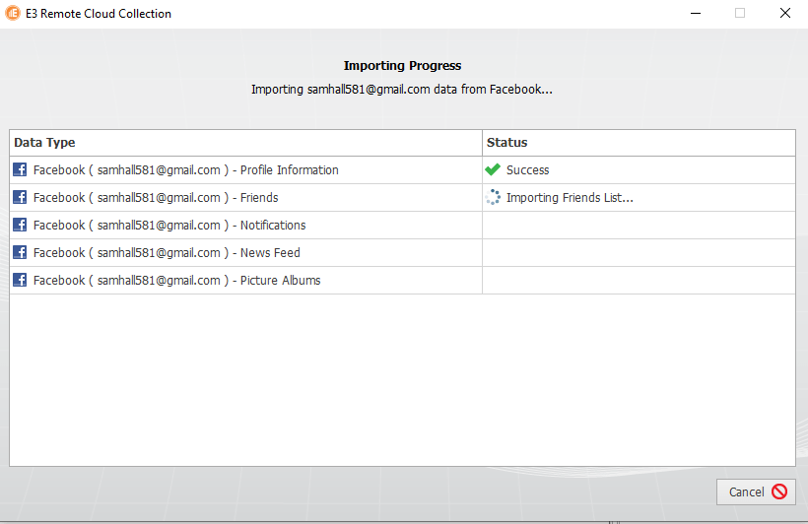808x524 pixels.
Task: Close the E3 Remote Cloud Collection window
Action: tap(784, 14)
